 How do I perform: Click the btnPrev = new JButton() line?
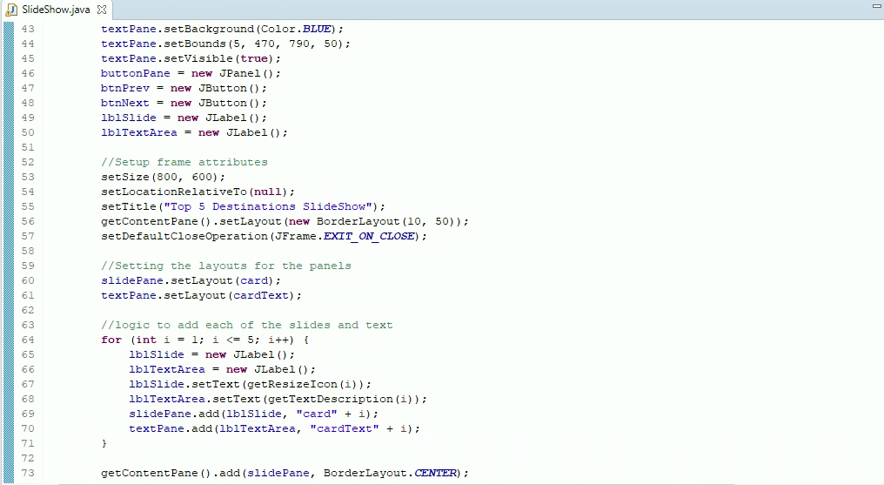[184, 88]
